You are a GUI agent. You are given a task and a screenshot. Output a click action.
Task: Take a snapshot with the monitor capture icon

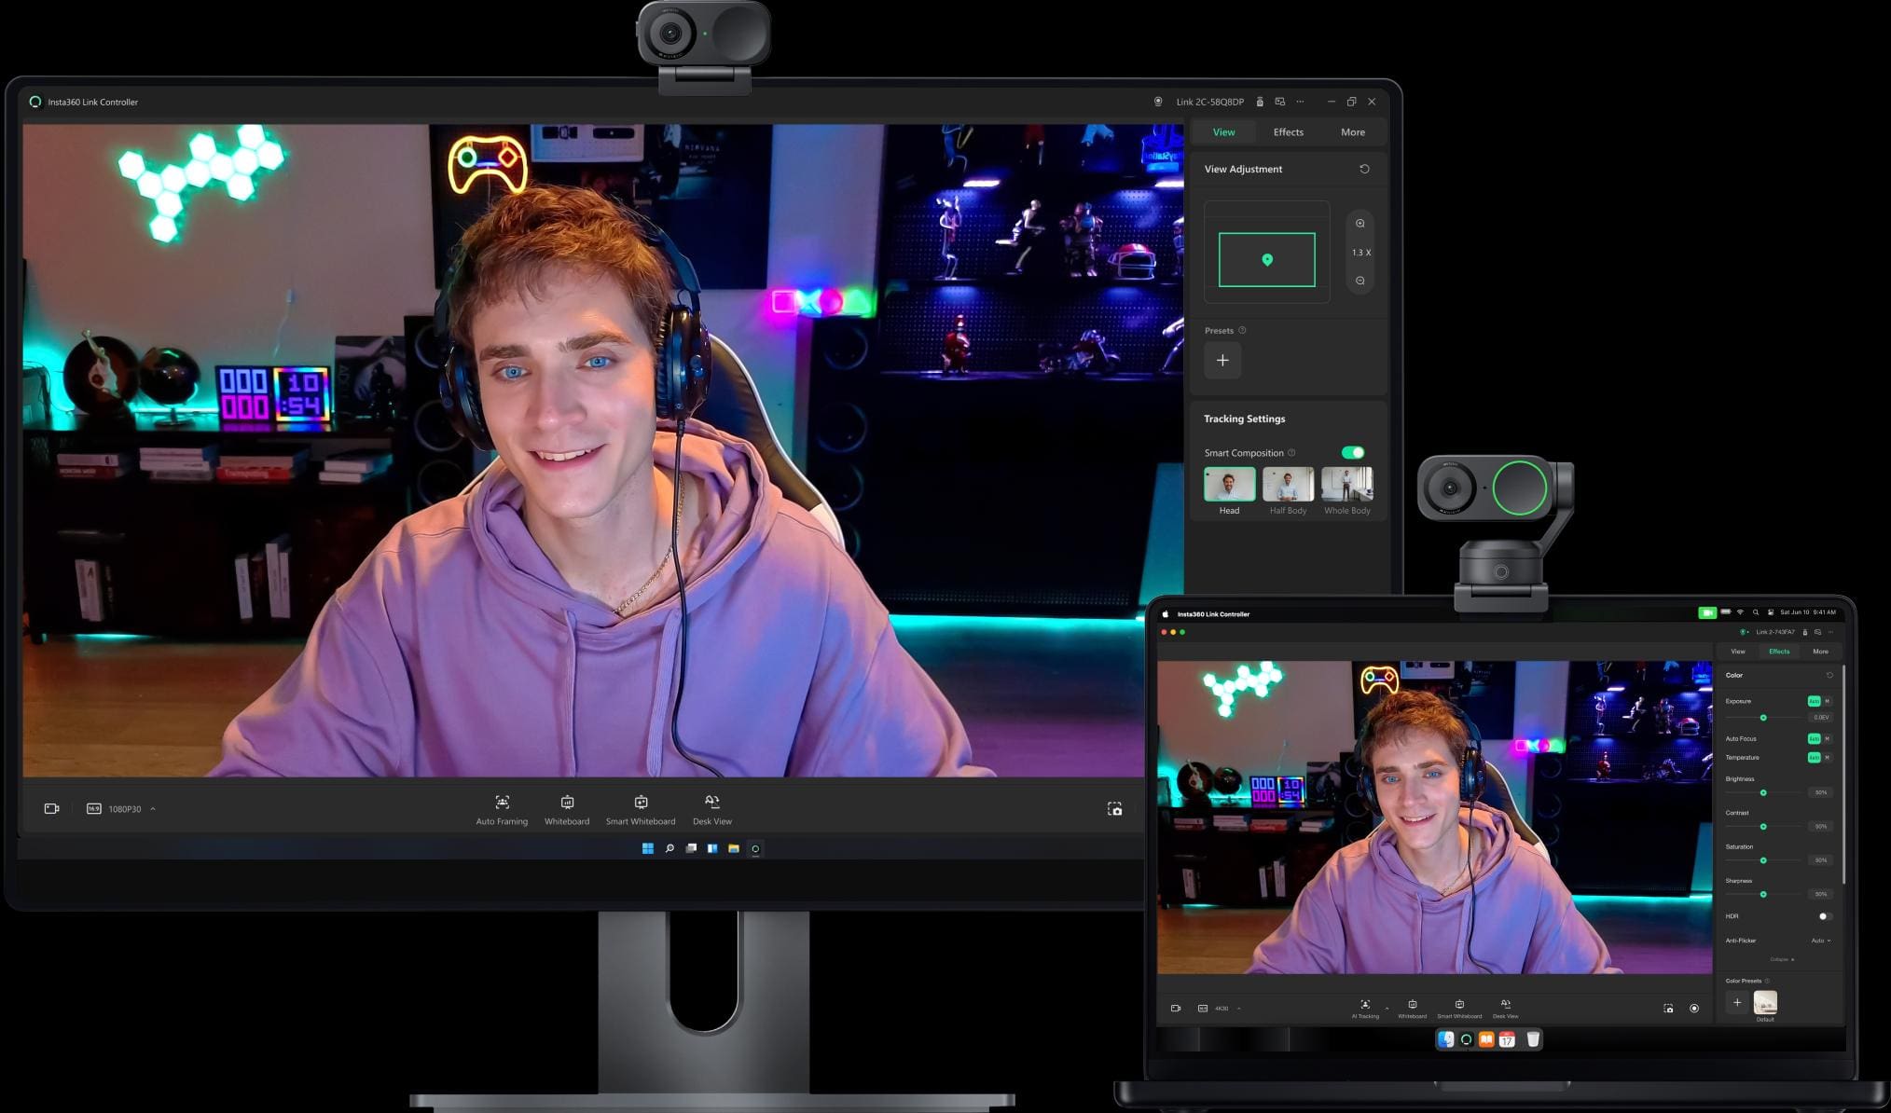[1114, 808]
